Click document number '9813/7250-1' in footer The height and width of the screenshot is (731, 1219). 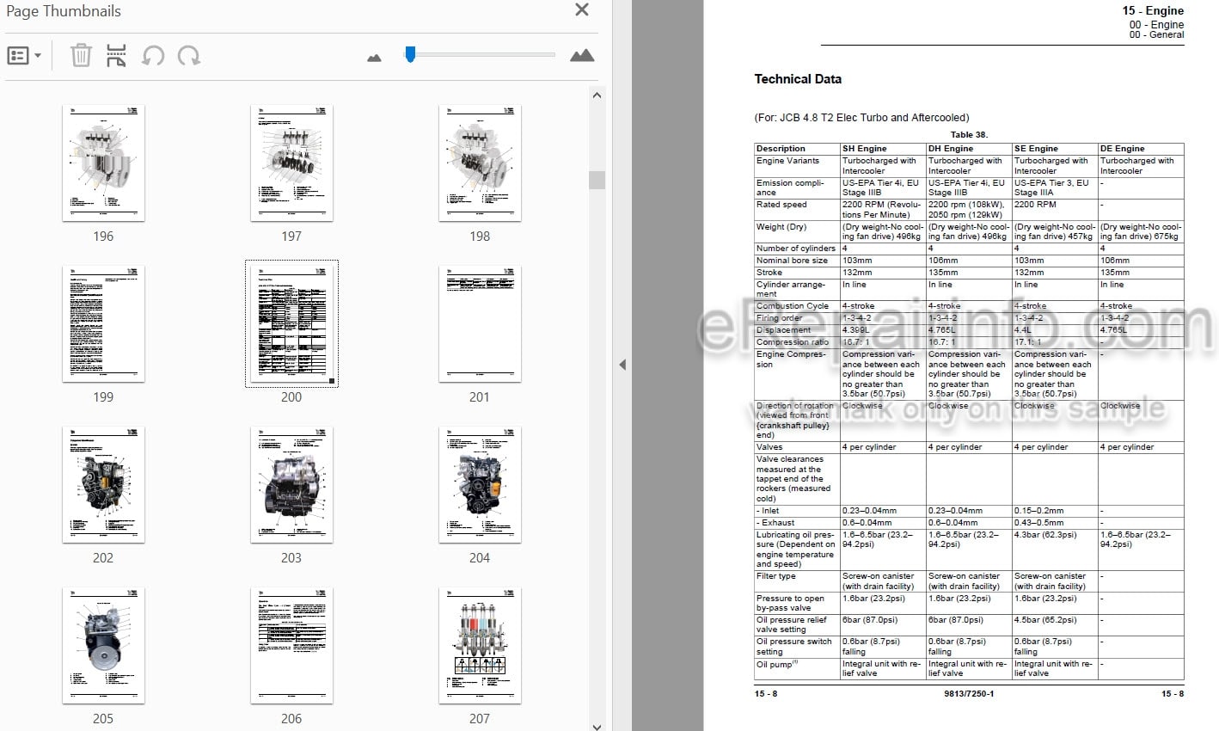968,693
